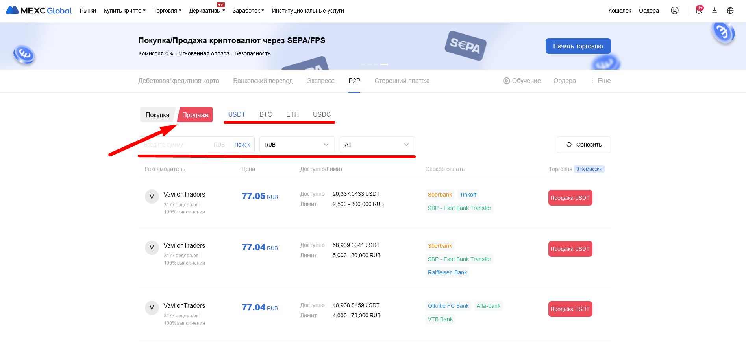Choose the BTC coin tab
746x344 pixels.
(266, 114)
